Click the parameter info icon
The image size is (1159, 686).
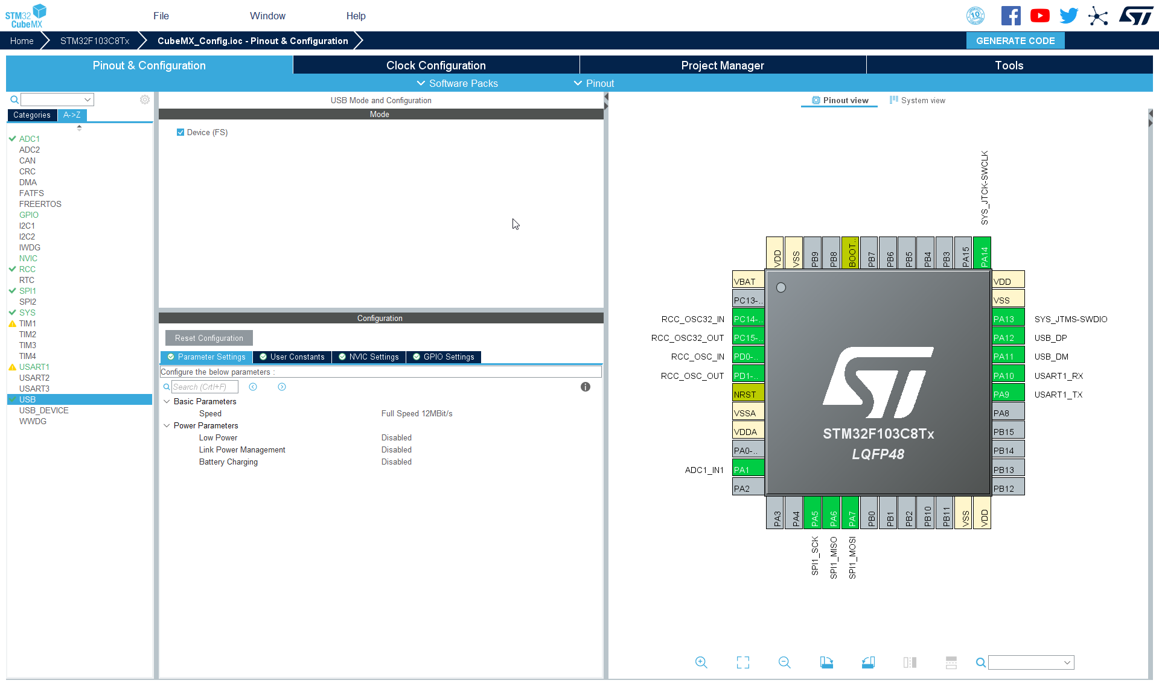pos(585,387)
